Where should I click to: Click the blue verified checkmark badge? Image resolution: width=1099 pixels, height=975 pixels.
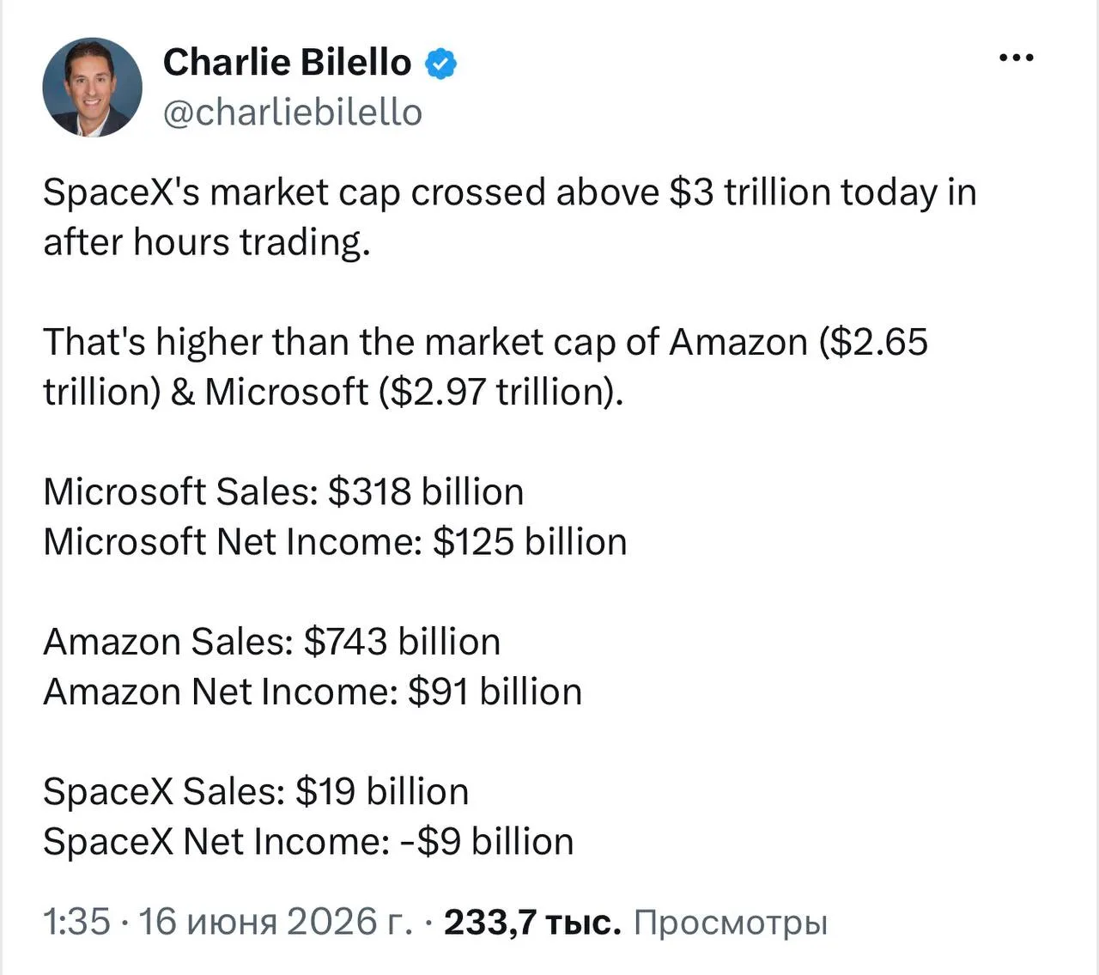pyautogui.click(x=441, y=64)
